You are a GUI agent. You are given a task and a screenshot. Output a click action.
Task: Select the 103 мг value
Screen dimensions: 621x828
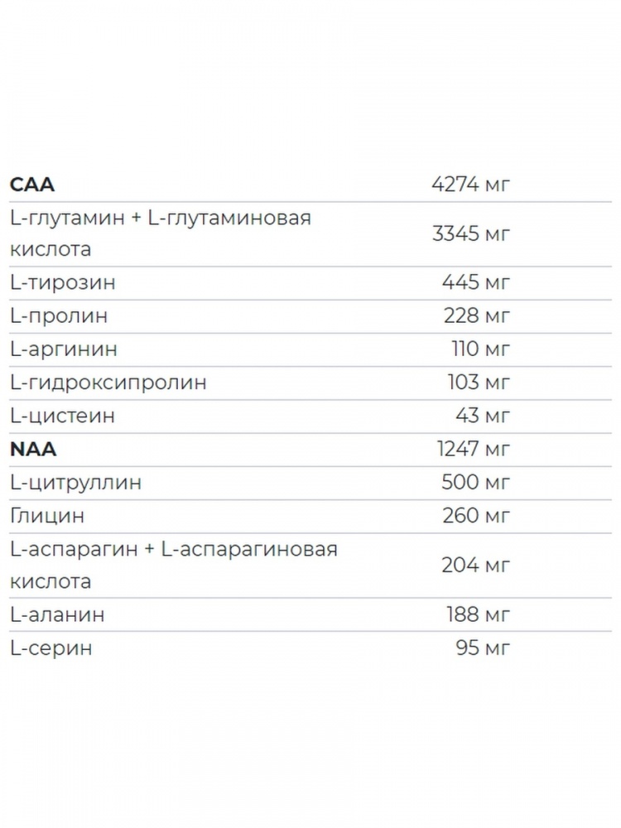tap(479, 383)
